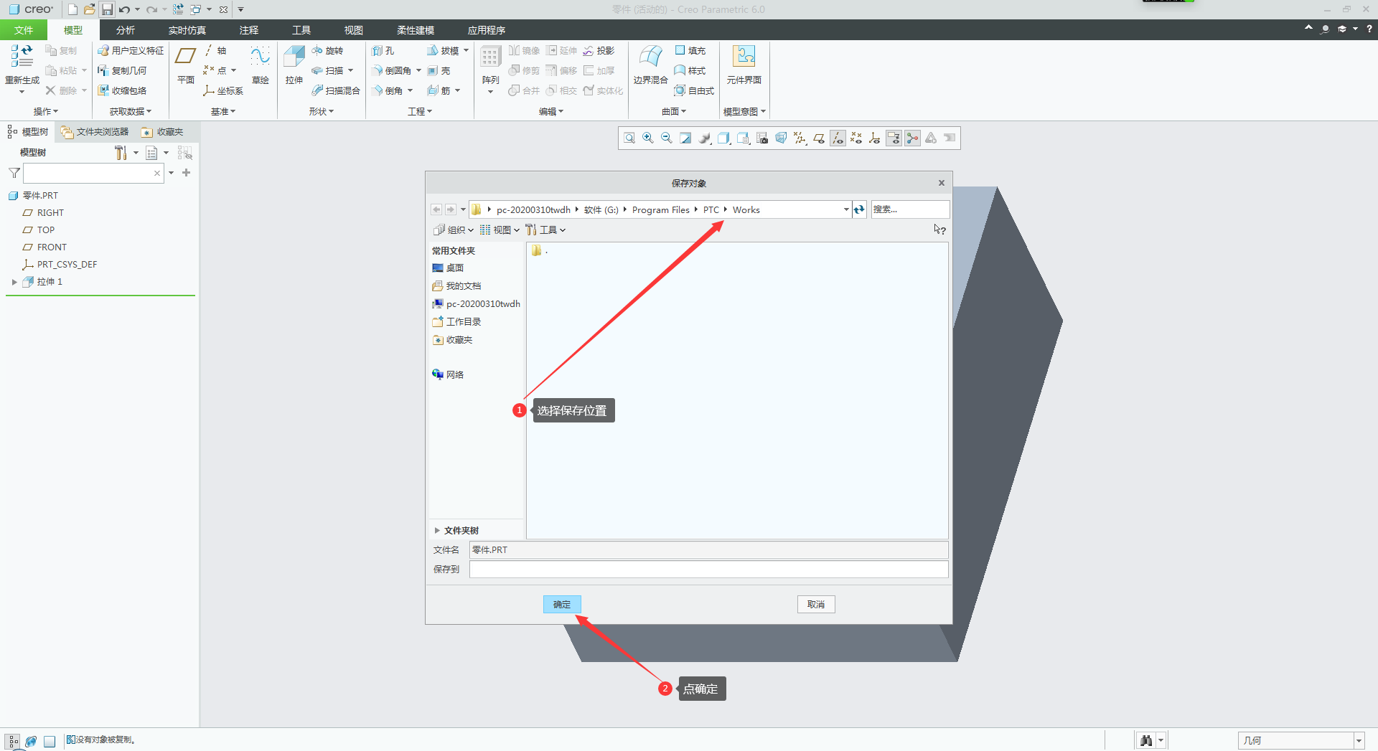
Task: Click the 边界混合 boundary blend icon
Action: pos(650,57)
